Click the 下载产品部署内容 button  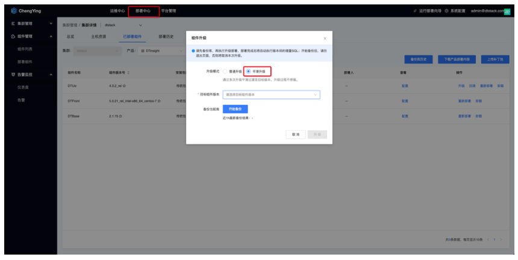click(x=457, y=60)
